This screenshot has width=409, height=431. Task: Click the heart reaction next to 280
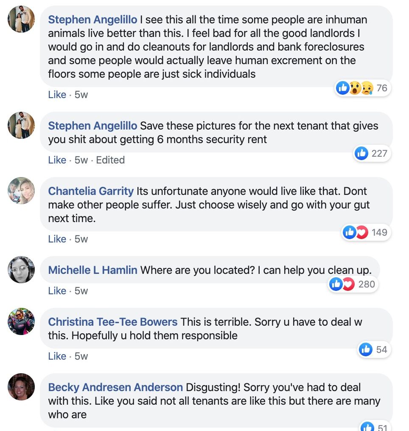[349, 284]
